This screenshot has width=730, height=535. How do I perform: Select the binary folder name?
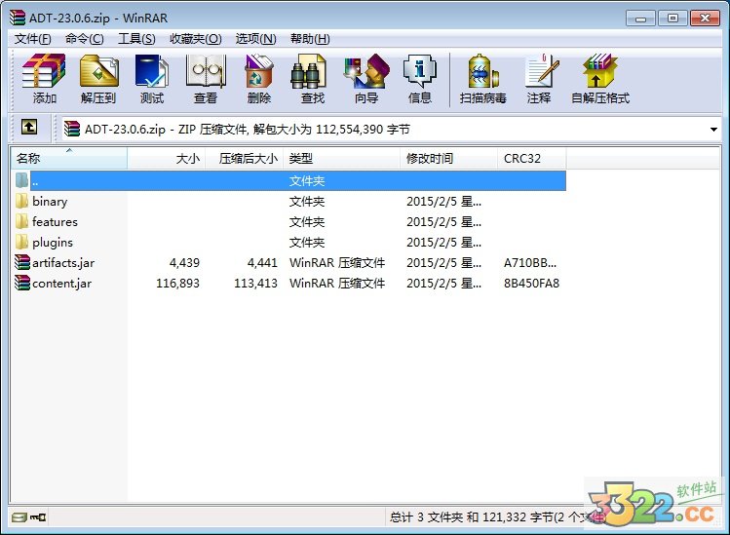click(50, 202)
